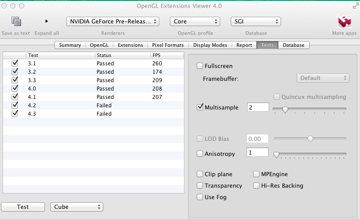Switch to the Pixel Formats tab
This screenshot has height=219, width=360.
click(x=168, y=45)
